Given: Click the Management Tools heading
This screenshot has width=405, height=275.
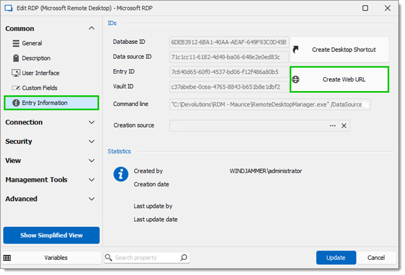Looking at the screenshot, I should pyautogui.click(x=36, y=180).
